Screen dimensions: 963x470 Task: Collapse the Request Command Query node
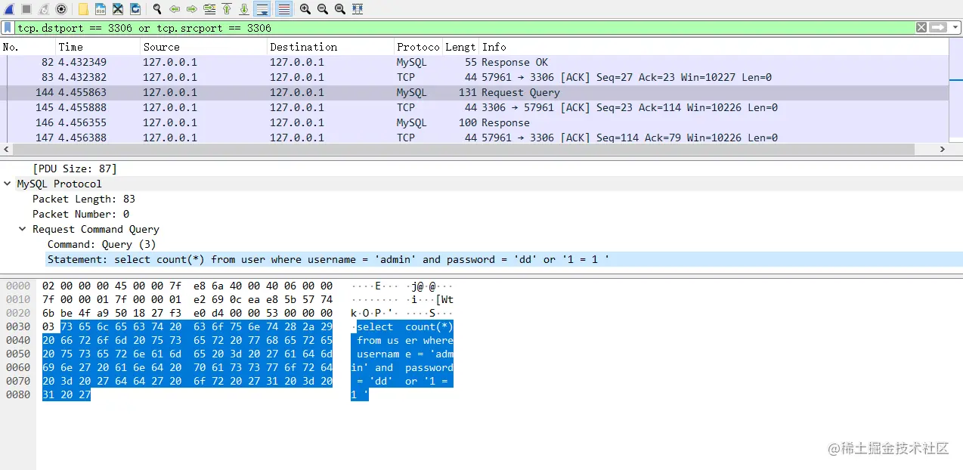(23, 229)
